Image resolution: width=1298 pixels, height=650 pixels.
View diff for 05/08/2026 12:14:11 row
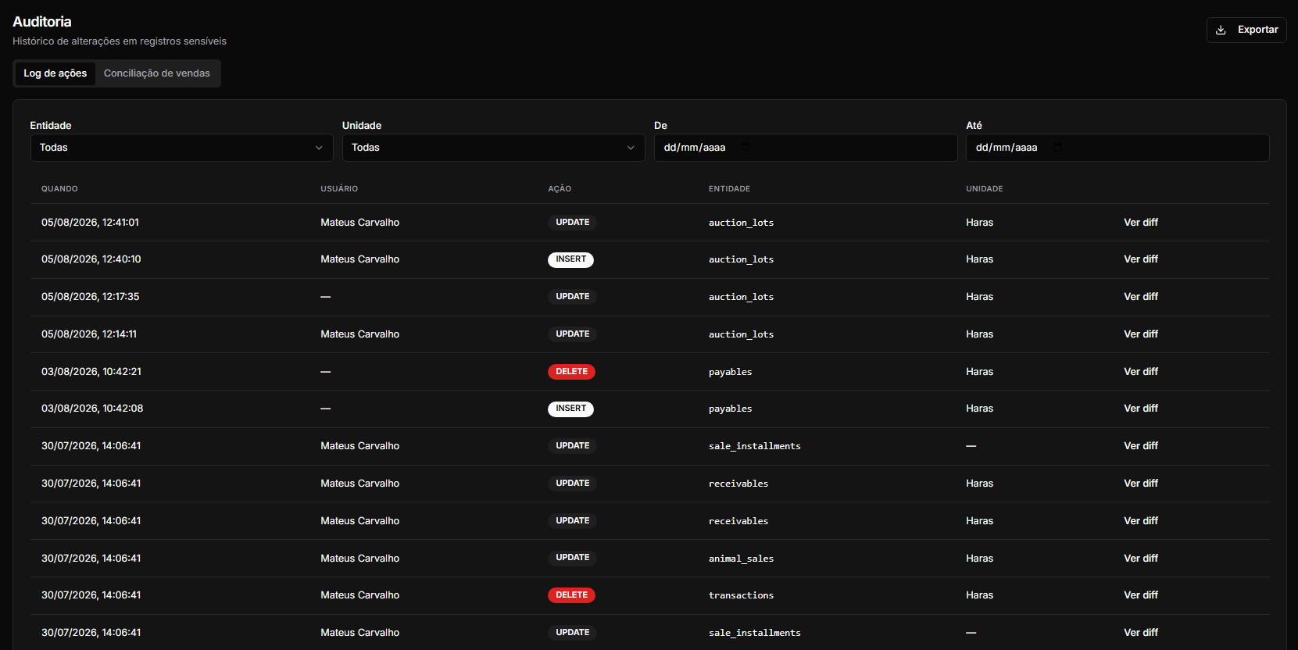1141,334
